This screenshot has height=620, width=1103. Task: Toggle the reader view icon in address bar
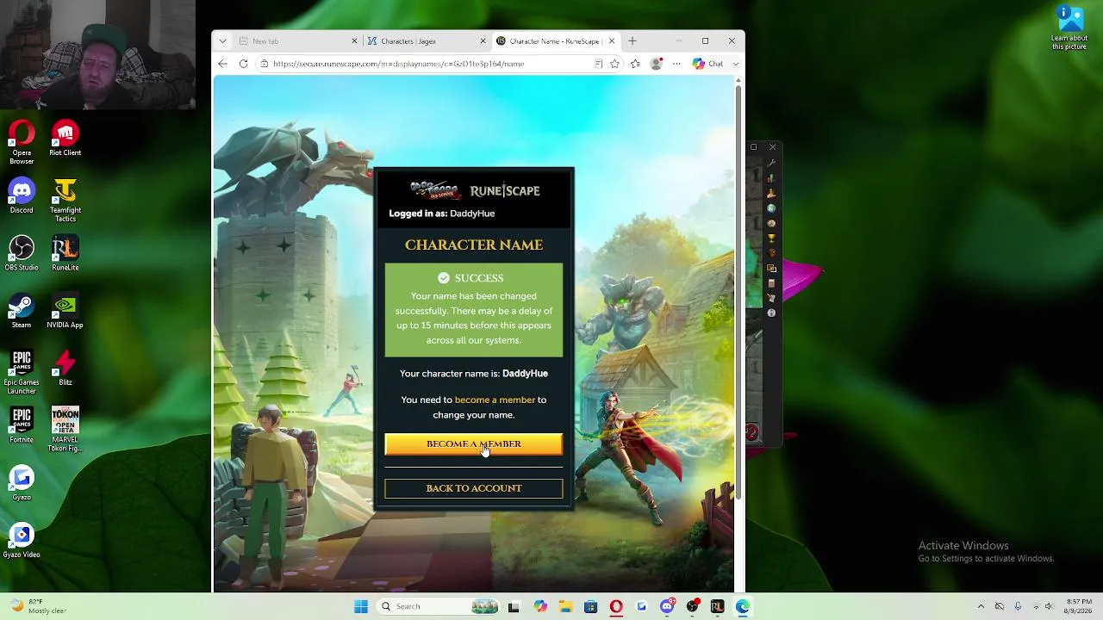[598, 64]
